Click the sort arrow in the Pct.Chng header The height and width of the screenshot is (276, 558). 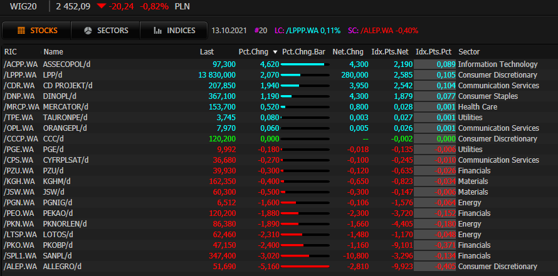[x=275, y=51]
